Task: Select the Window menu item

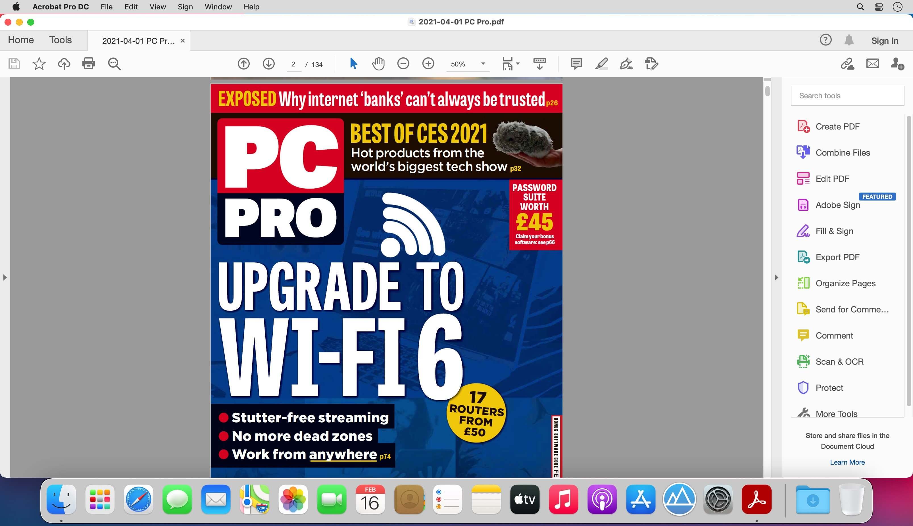Action: point(218,6)
